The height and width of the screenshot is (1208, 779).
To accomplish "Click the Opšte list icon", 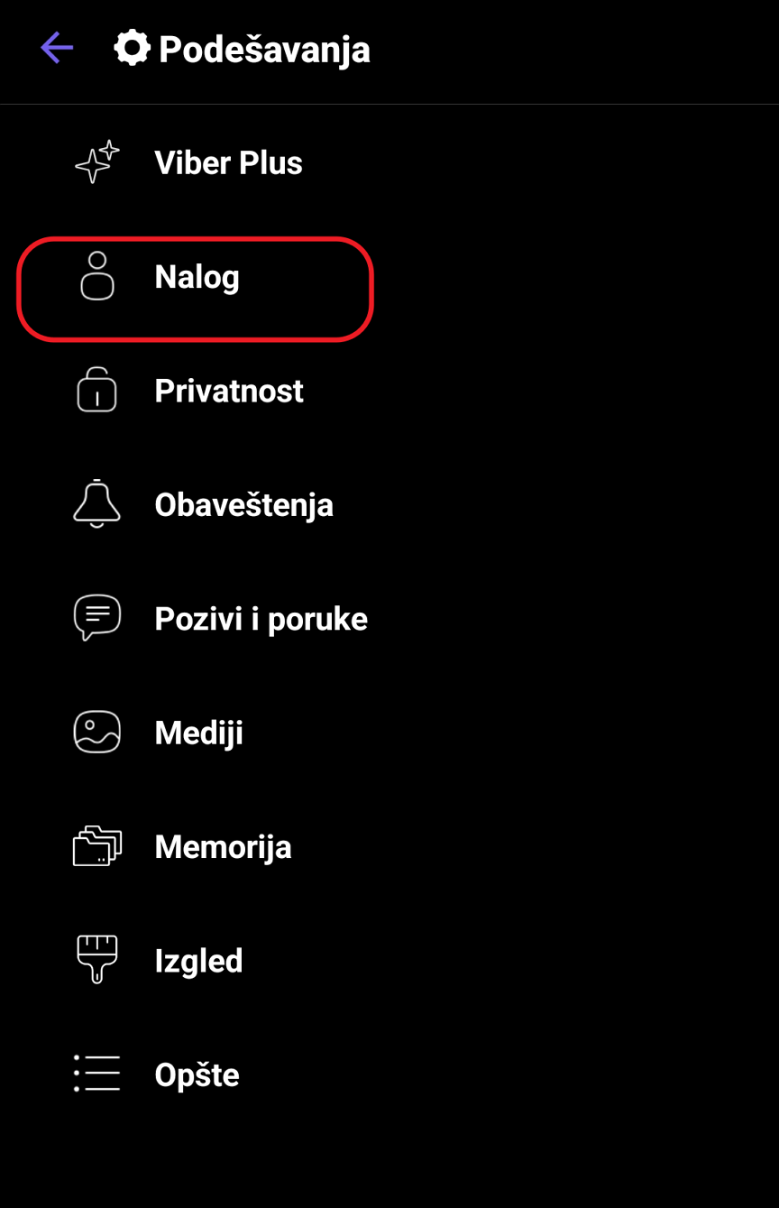I will tap(96, 1074).
